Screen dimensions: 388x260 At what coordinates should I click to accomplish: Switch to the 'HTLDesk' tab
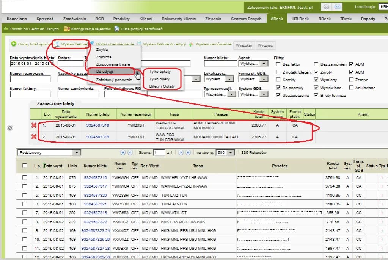pyautogui.click(x=300, y=19)
